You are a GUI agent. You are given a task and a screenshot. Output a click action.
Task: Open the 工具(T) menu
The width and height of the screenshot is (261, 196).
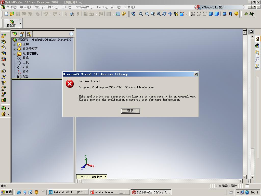[67, 7]
